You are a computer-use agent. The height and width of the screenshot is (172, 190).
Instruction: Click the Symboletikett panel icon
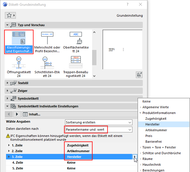[x=13, y=98]
